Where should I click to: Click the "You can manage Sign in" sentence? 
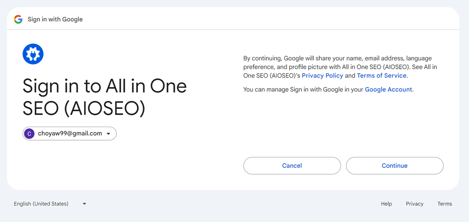[x=303, y=89]
